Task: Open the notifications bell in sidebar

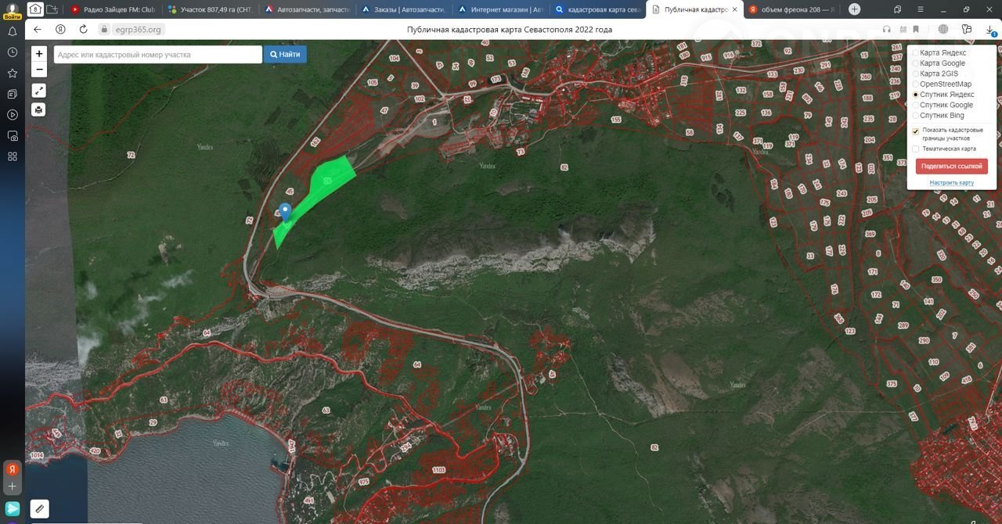Action: (13, 31)
